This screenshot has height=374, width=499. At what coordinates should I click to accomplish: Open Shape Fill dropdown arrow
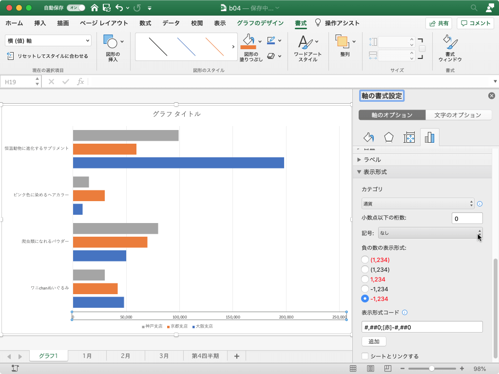coord(260,41)
